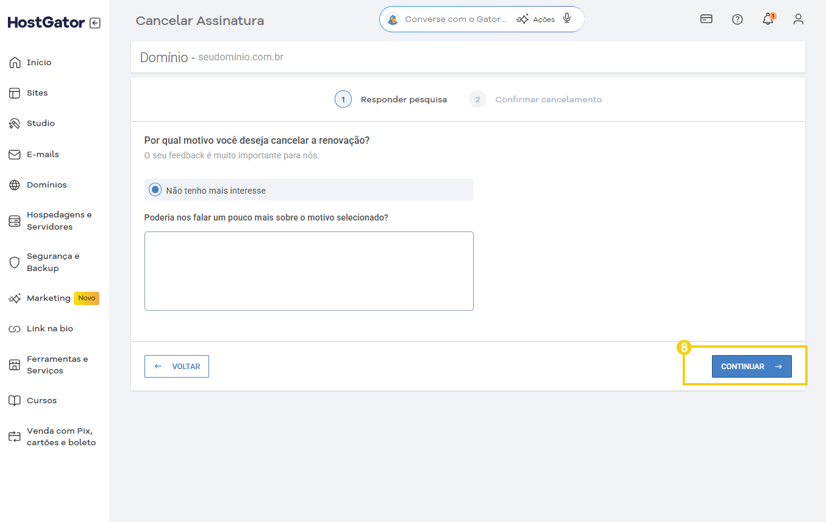Open the notifications bell
Viewport: 826px width, 522px height.
[768, 19]
